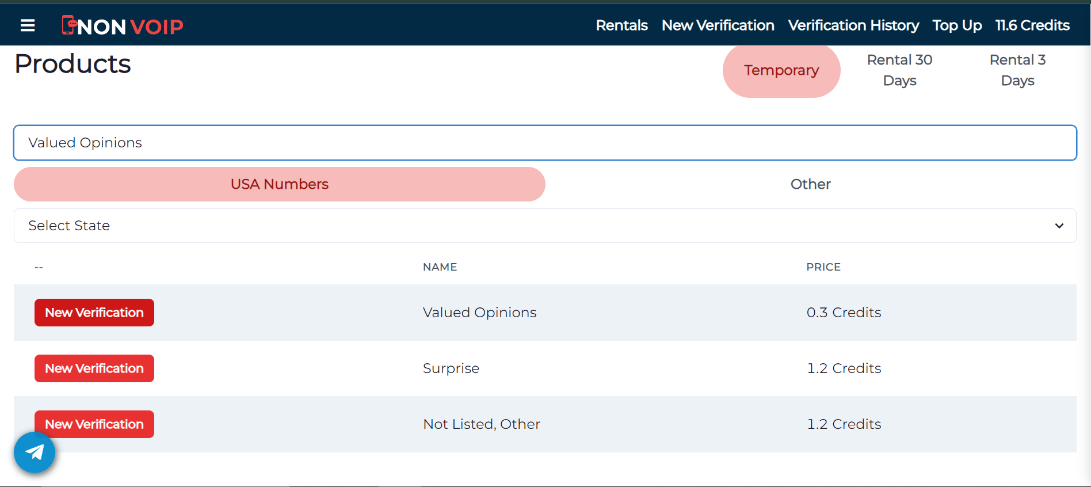The height and width of the screenshot is (487, 1091).
Task: Click the PRICE column header
Action: click(x=823, y=267)
